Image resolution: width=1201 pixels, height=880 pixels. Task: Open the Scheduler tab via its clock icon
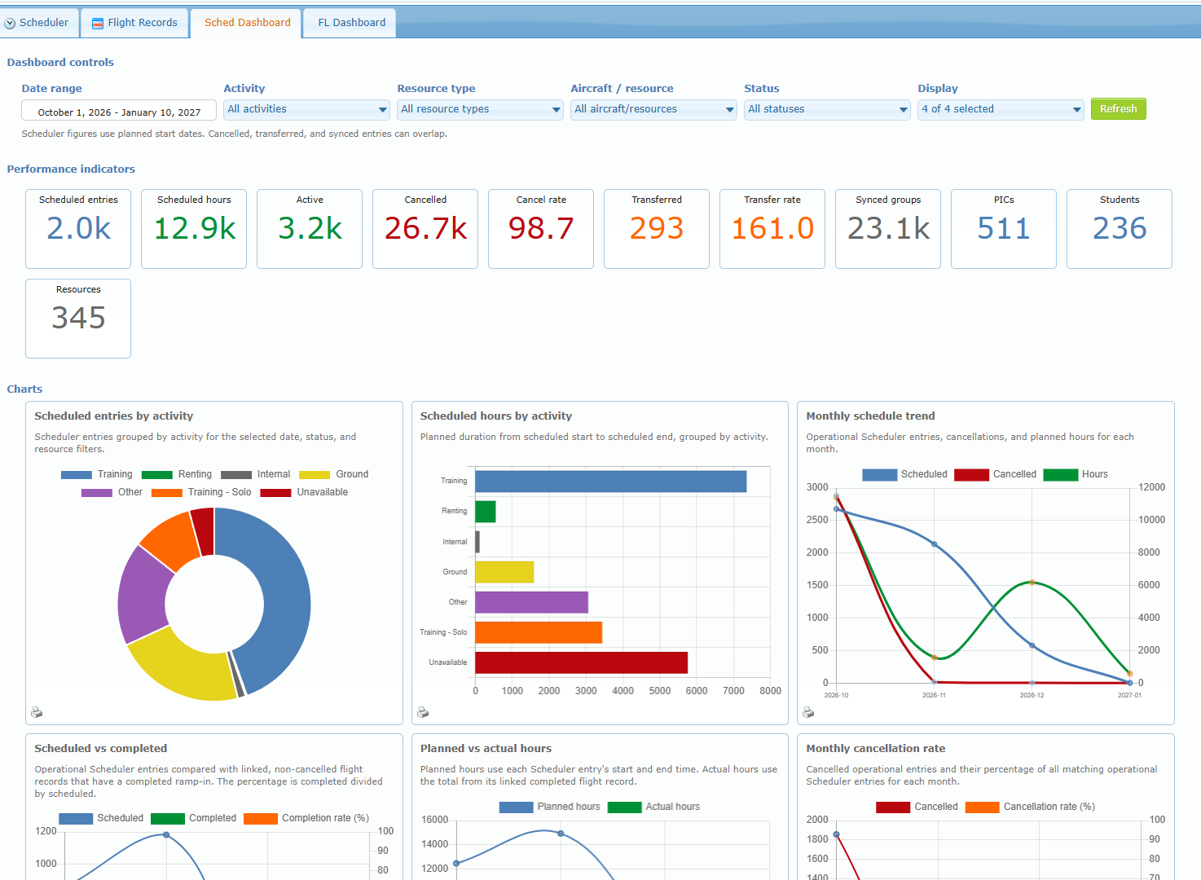[10, 23]
